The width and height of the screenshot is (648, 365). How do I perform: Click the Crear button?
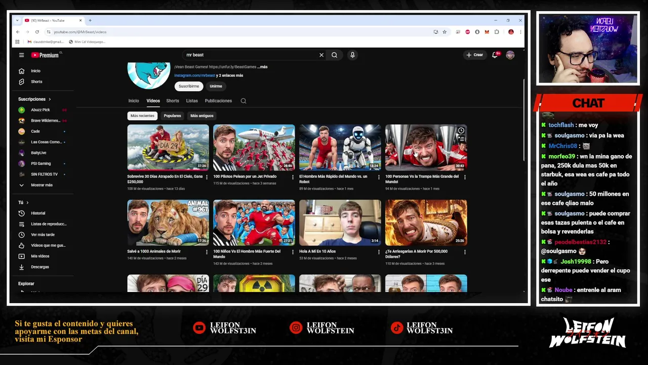click(475, 55)
